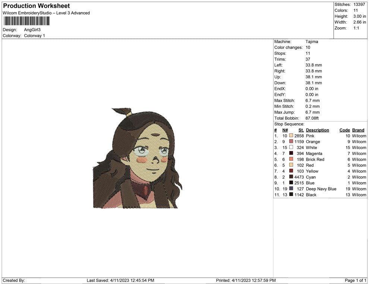Click the Colors value '11'
This screenshot has height=284, width=369.
[x=356, y=10]
